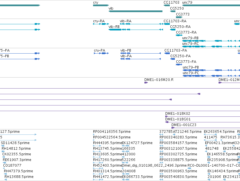Select the CG3773 gene label
The height and width of the screenshot is (181, 240).
pos(182,14)
